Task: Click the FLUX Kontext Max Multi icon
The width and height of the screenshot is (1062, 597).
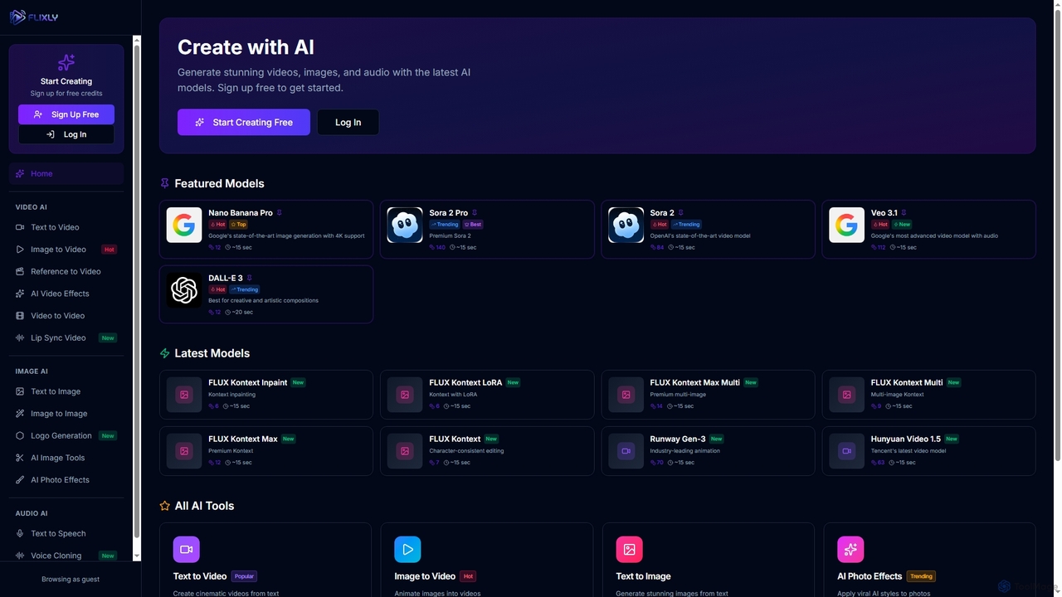Action: [626, 395]
